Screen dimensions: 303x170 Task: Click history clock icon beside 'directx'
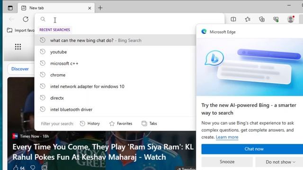tap(43, 98)
